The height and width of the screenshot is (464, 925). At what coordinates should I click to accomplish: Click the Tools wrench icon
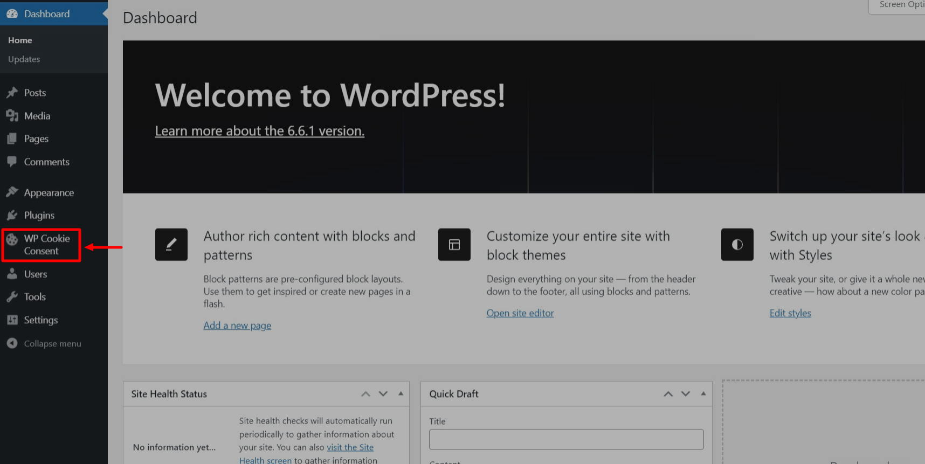pyautogui.click(x=12, y=296)
